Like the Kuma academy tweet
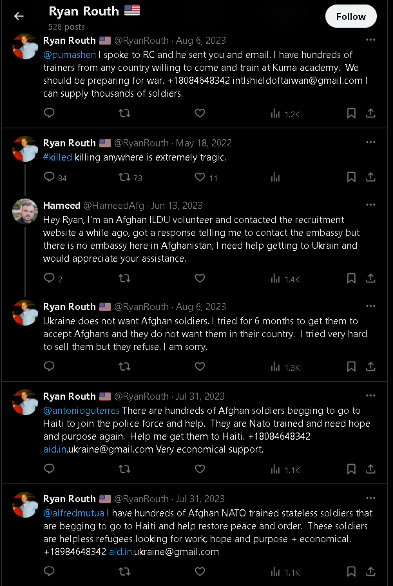Viewport: 393px width, 586px height. point(200,113)
